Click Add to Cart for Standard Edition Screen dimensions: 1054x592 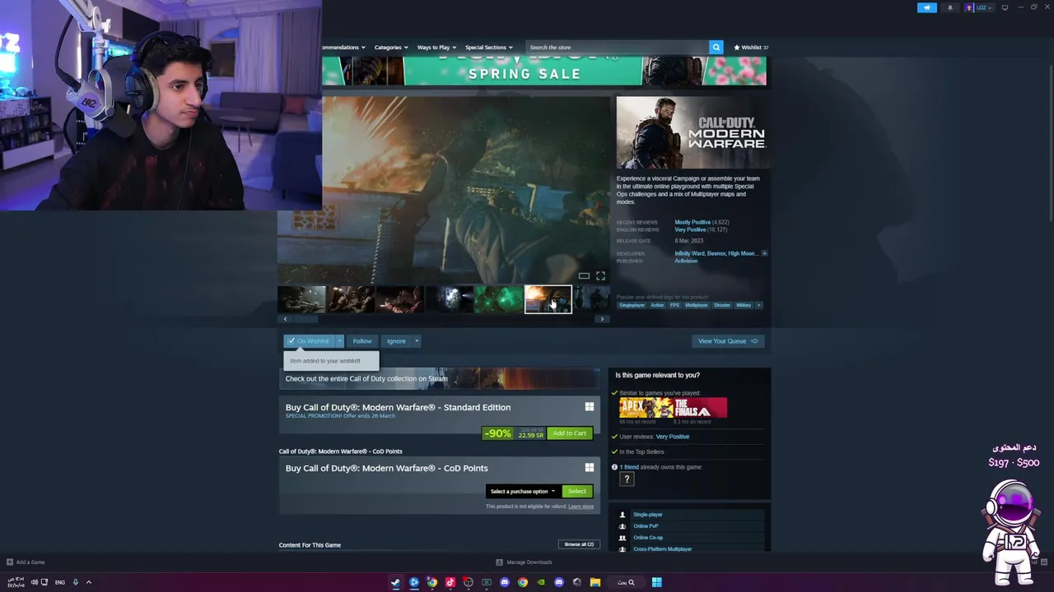pyautogui.click(x=570, y=433)
